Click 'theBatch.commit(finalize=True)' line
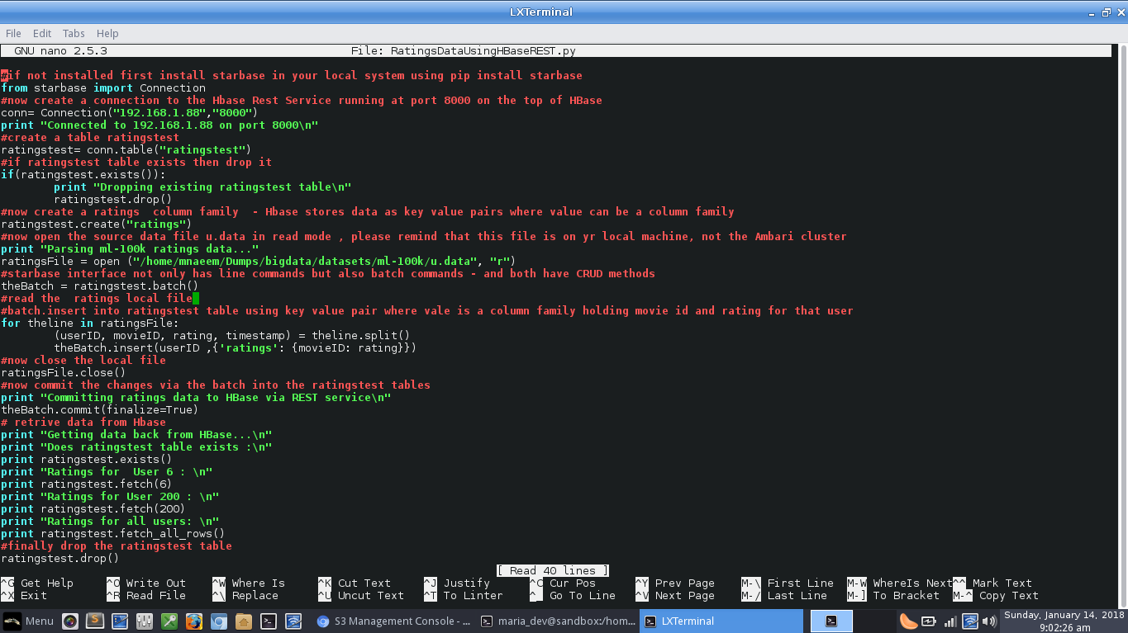 [100, 409]
